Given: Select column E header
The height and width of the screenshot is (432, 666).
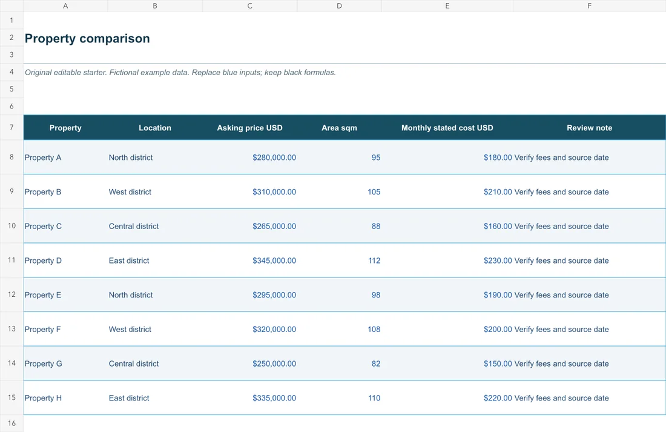Looking at the screenshot, I should [x=447, y=6].
